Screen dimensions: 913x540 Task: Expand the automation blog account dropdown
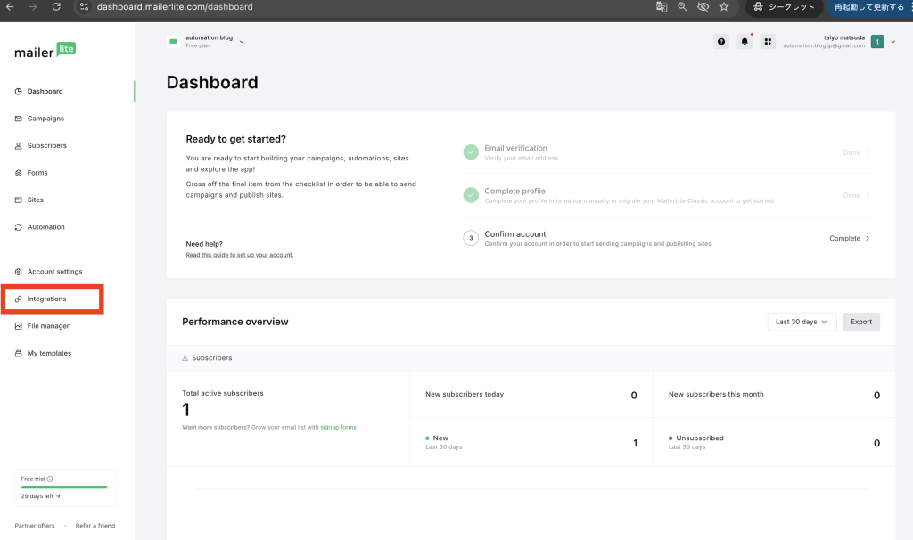tap(242, 41)
